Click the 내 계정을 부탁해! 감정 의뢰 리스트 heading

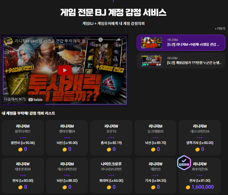pos(28,113)
